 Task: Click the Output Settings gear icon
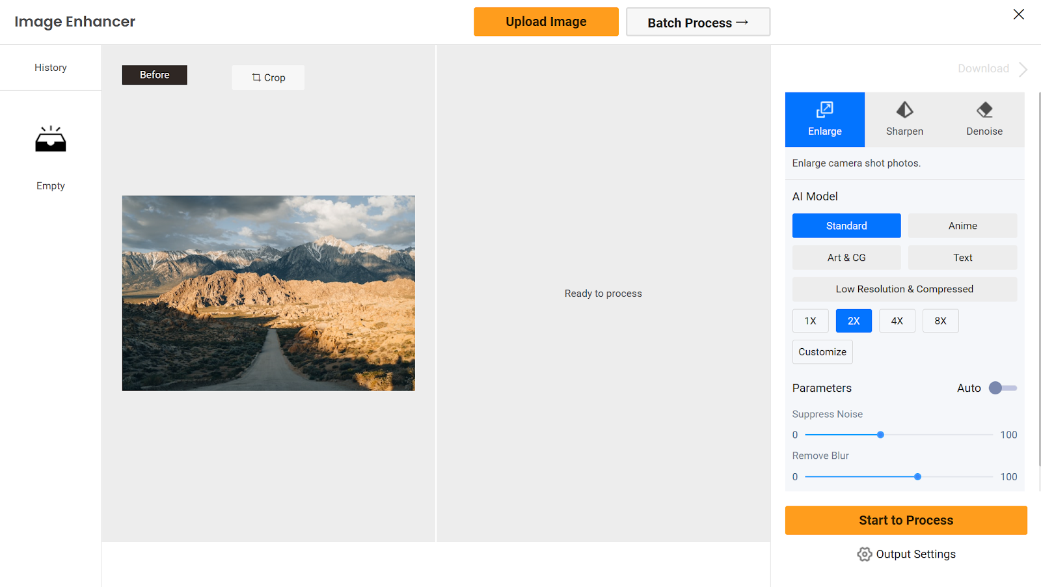pos(864,554)
